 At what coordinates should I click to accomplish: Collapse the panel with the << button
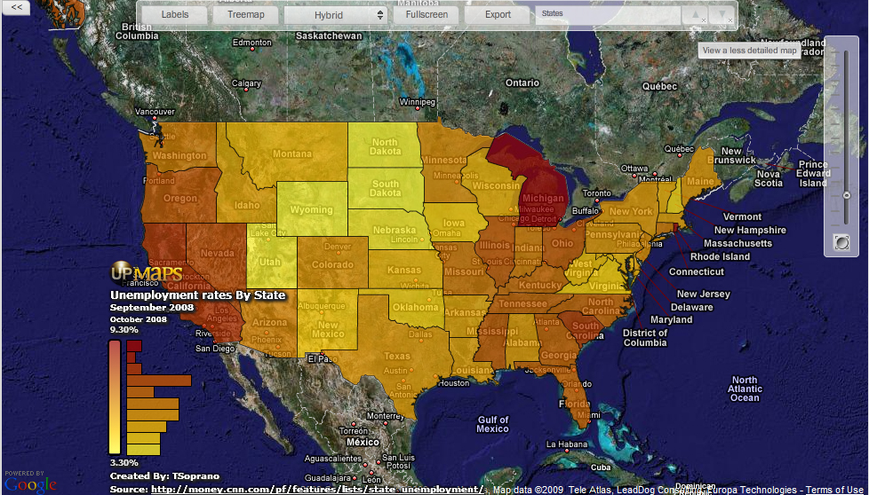click(15, 6)
